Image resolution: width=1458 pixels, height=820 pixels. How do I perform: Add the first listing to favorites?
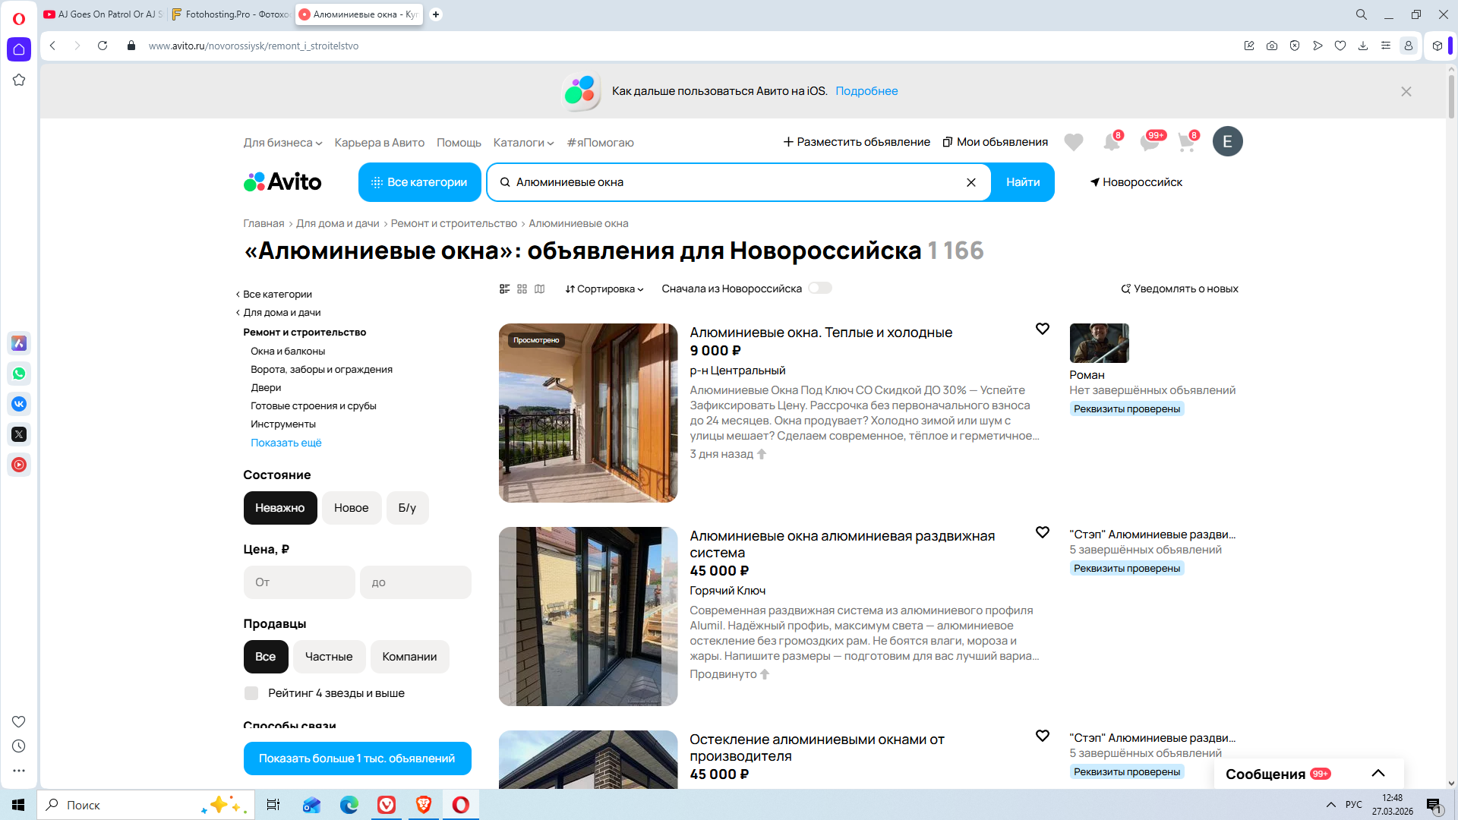click(x=1042, y=329)
